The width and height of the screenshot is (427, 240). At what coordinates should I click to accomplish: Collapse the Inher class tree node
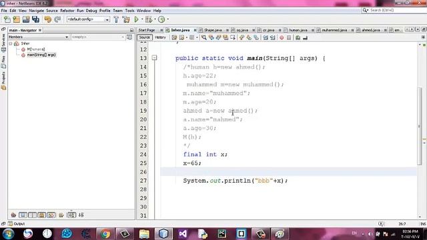tap(11, 43)
